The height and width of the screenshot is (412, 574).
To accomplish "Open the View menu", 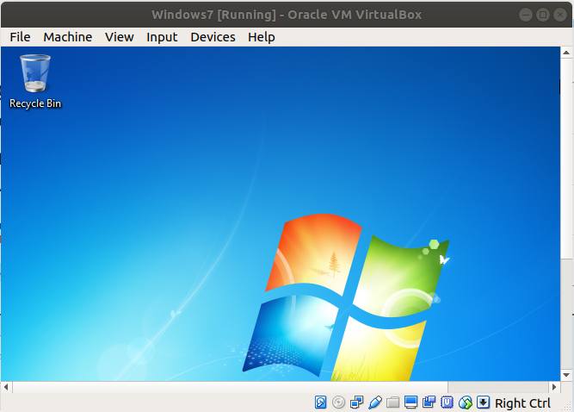I will pos(120,37).
